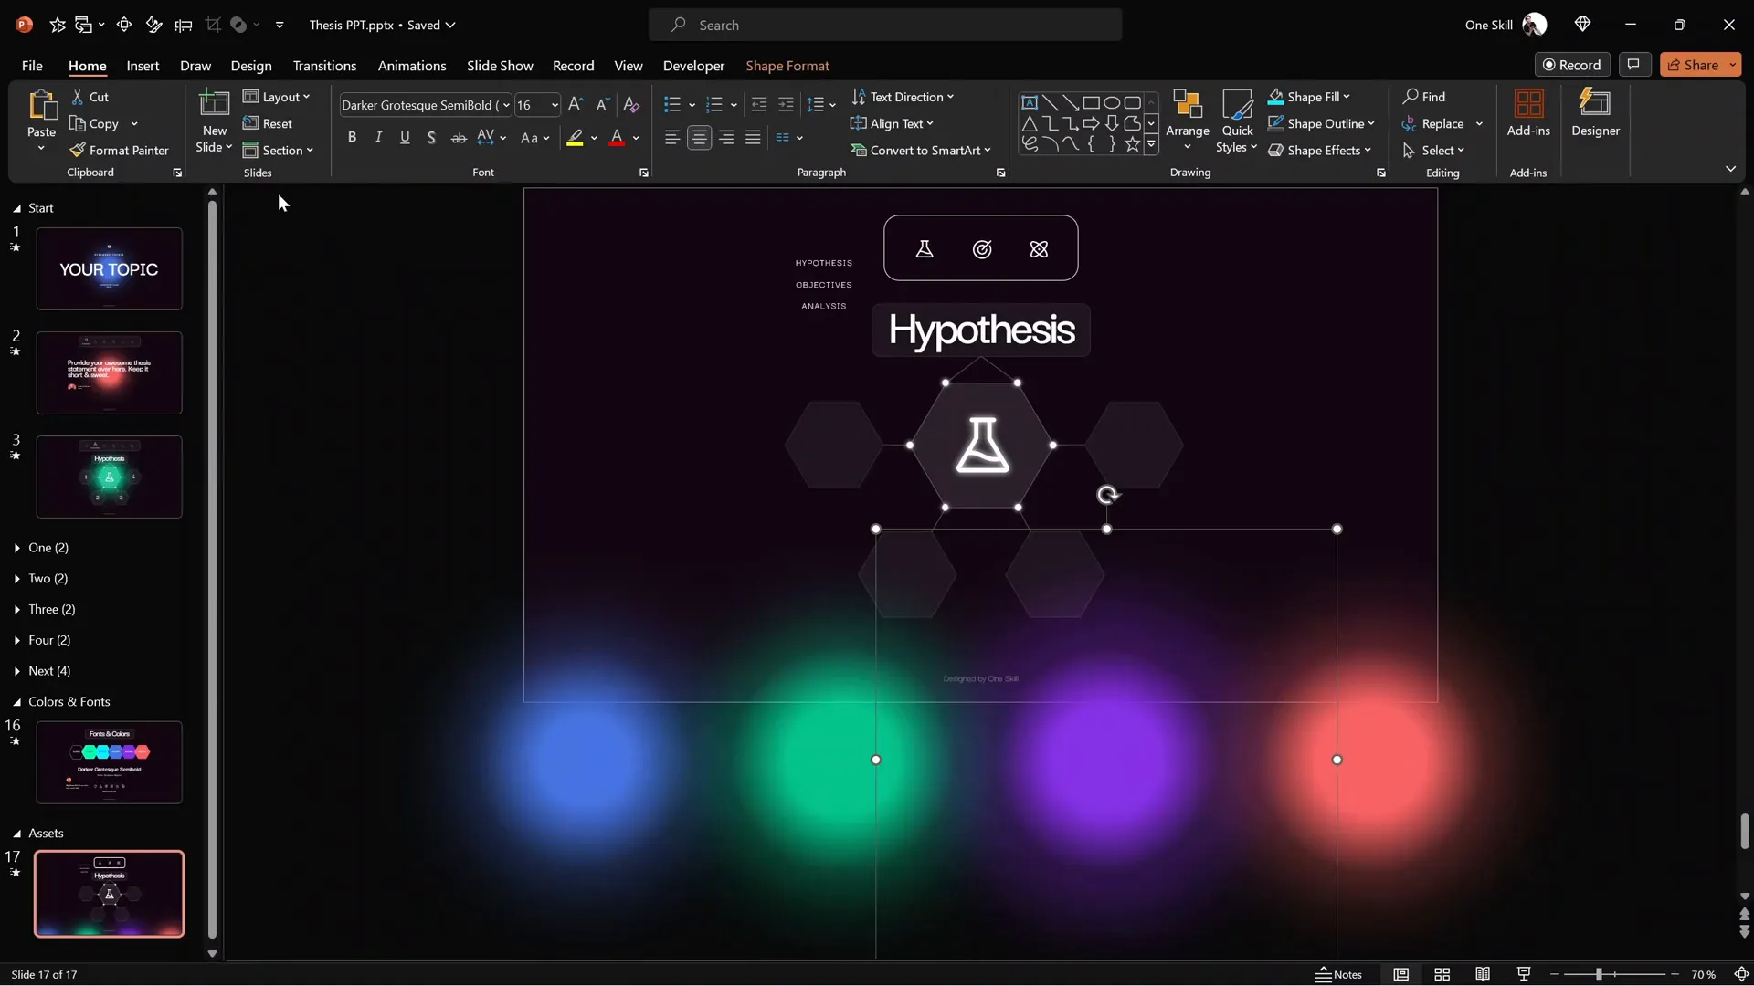The width and height of the screenshot is (1754, 986).
Task: Select slide 3 thumbnail
Action: click(109, 477)
